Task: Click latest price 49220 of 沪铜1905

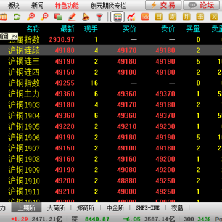Action: [x=65, y=126]
